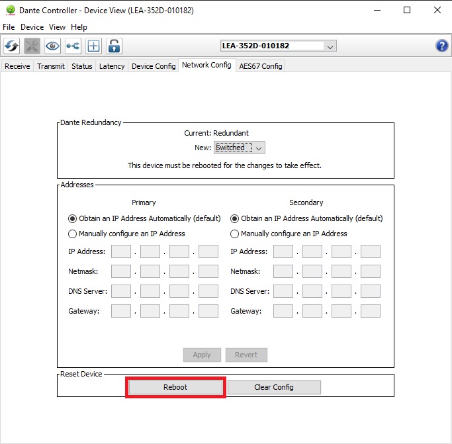Click the Revert button
Image resolution: width=452 pixels, height=444 pixels.
click(246, 355)
